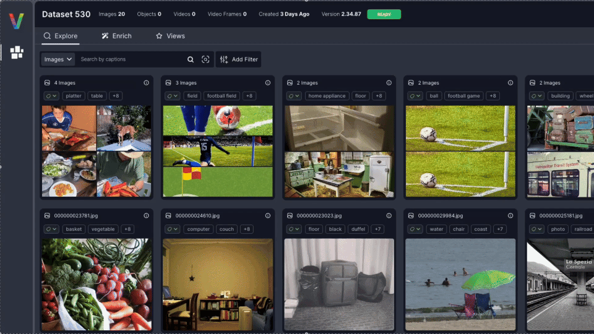Click the READY status badge
The image size is (594, 334).
click(x=384, y=14)
